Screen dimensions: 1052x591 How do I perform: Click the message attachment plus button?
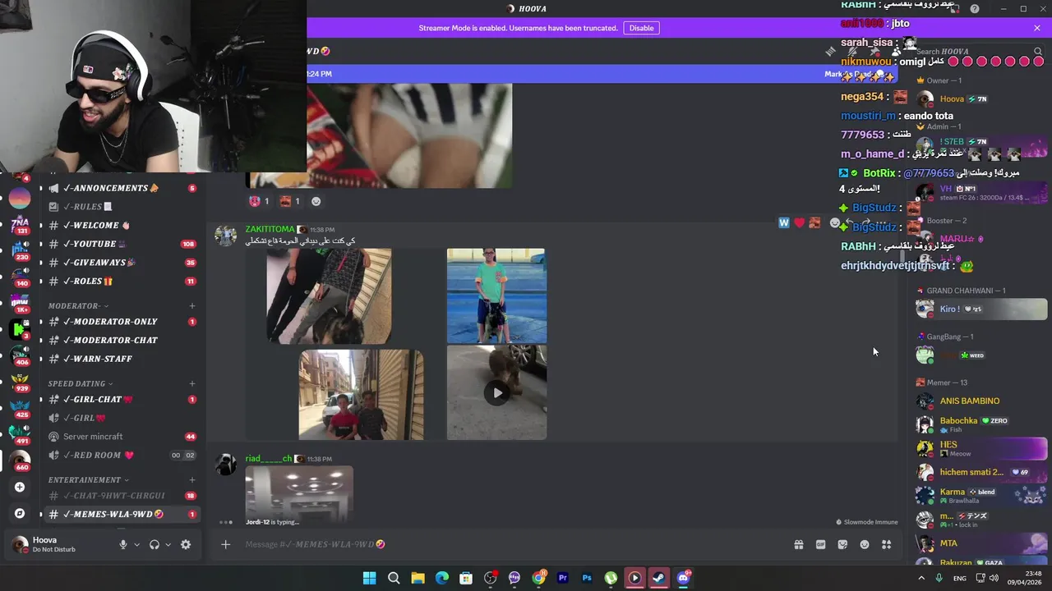[x=225, y=544]
